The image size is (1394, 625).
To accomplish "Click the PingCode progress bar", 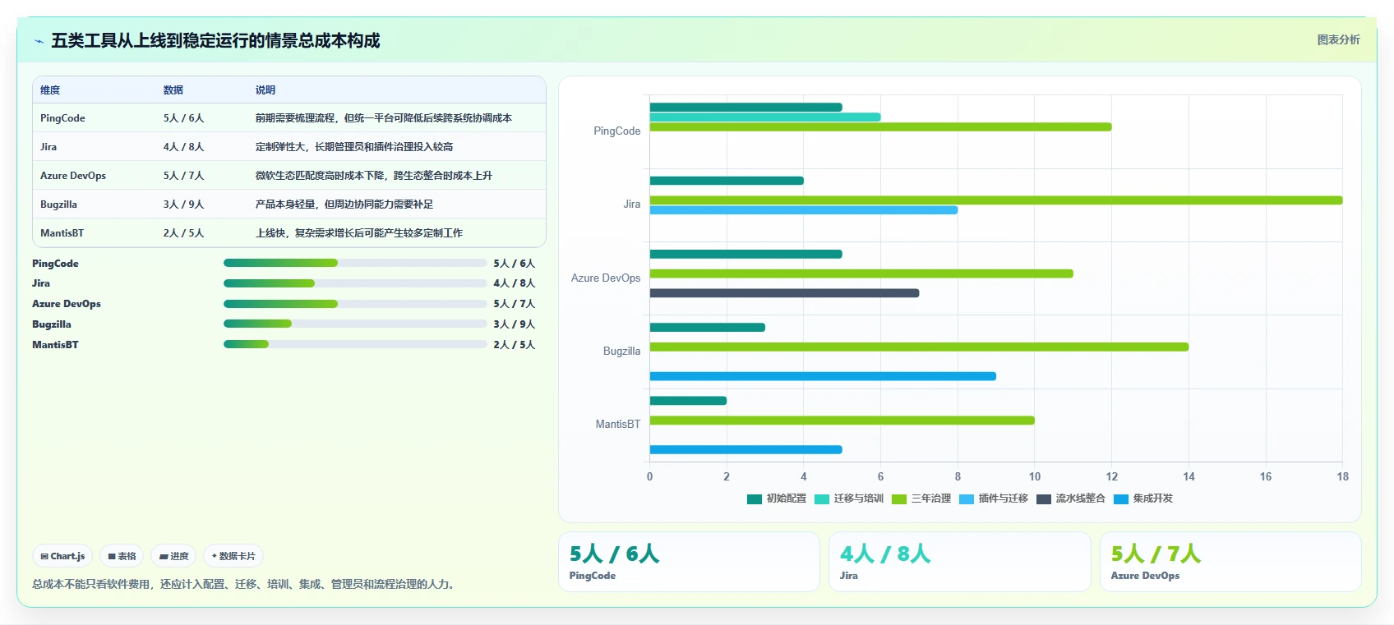I will (355, 263).
